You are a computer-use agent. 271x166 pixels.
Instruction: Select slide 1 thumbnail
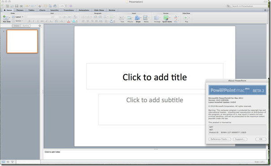[22, 41]
